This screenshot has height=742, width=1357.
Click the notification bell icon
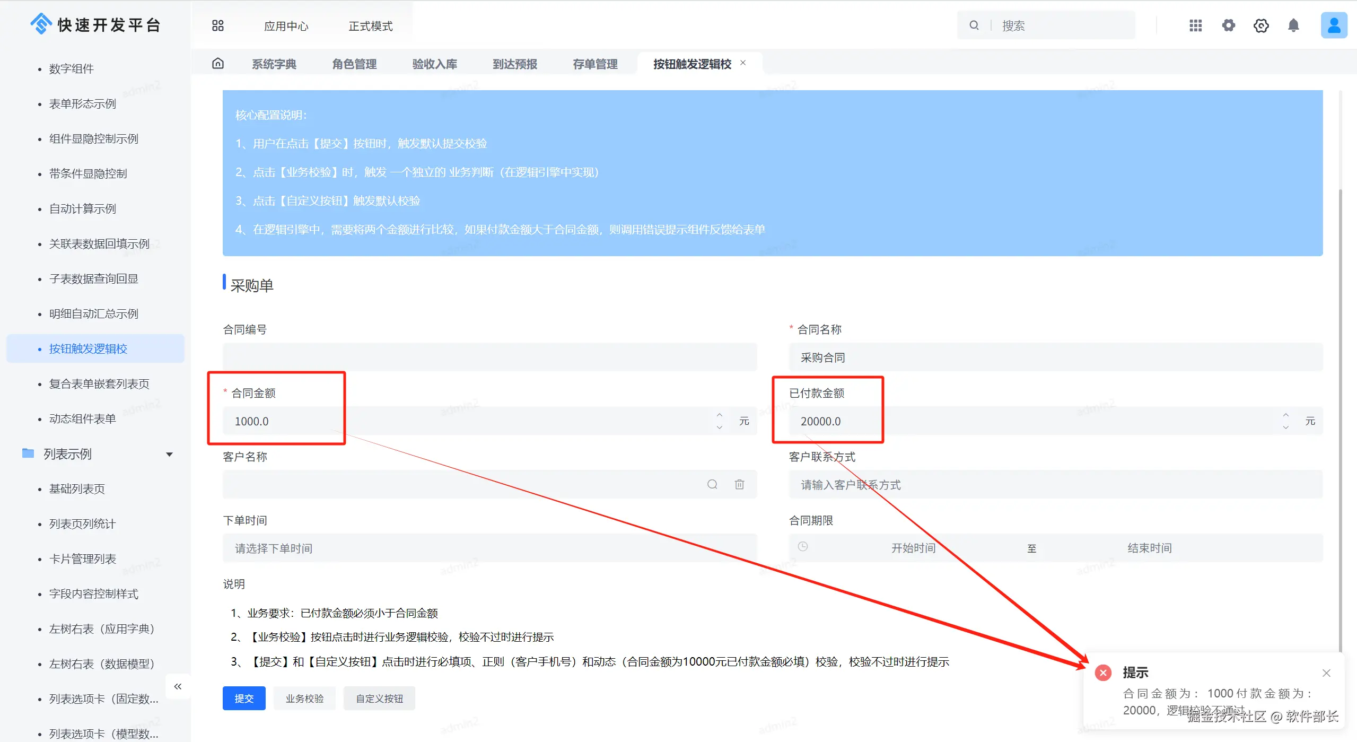pos(1293,25)
